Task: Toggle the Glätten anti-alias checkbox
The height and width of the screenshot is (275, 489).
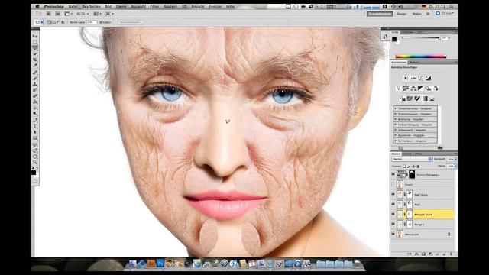Action: coord(101,22)
